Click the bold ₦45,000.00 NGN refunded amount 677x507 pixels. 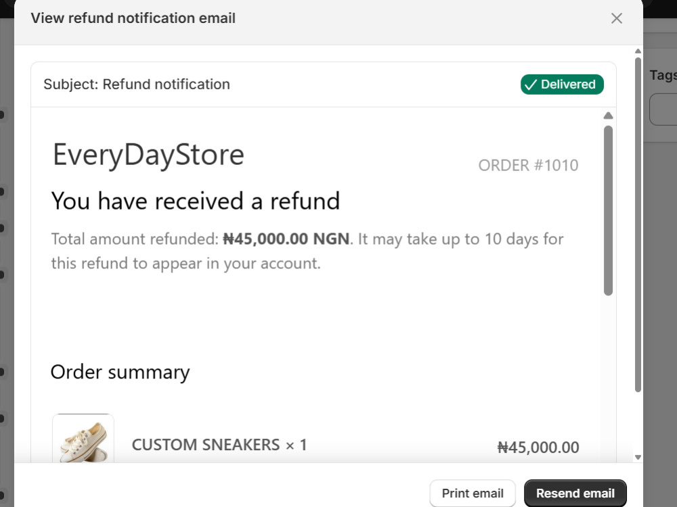coord(286,239)
